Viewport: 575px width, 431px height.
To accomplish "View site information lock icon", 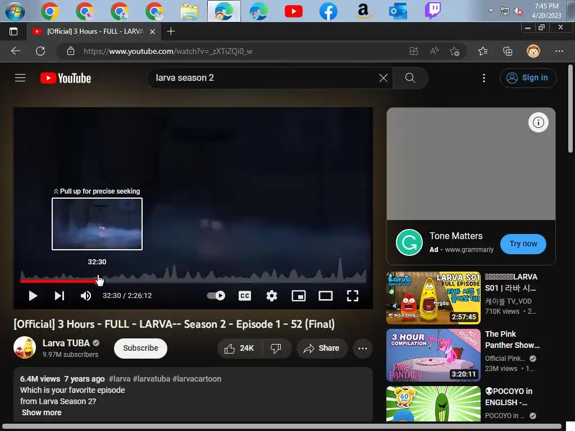I will [x=71, y=51].
